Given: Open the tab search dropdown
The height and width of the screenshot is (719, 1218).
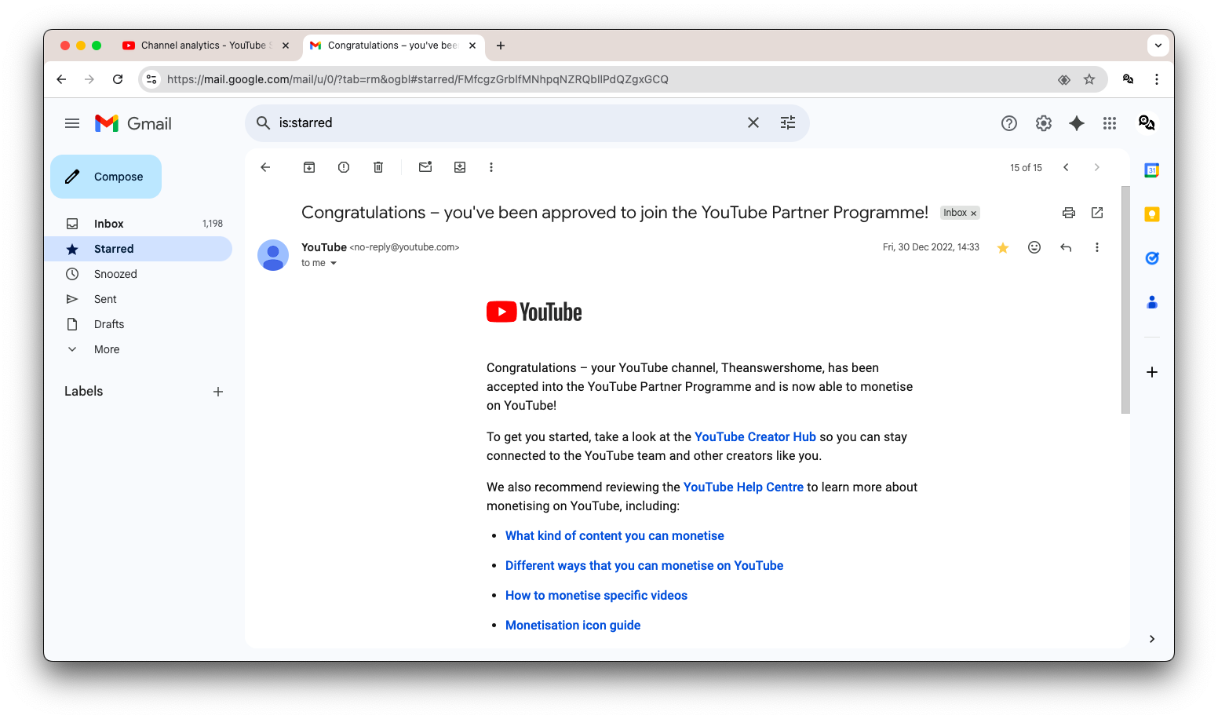Looking at the screenshot, I should tap(1158, 46).
